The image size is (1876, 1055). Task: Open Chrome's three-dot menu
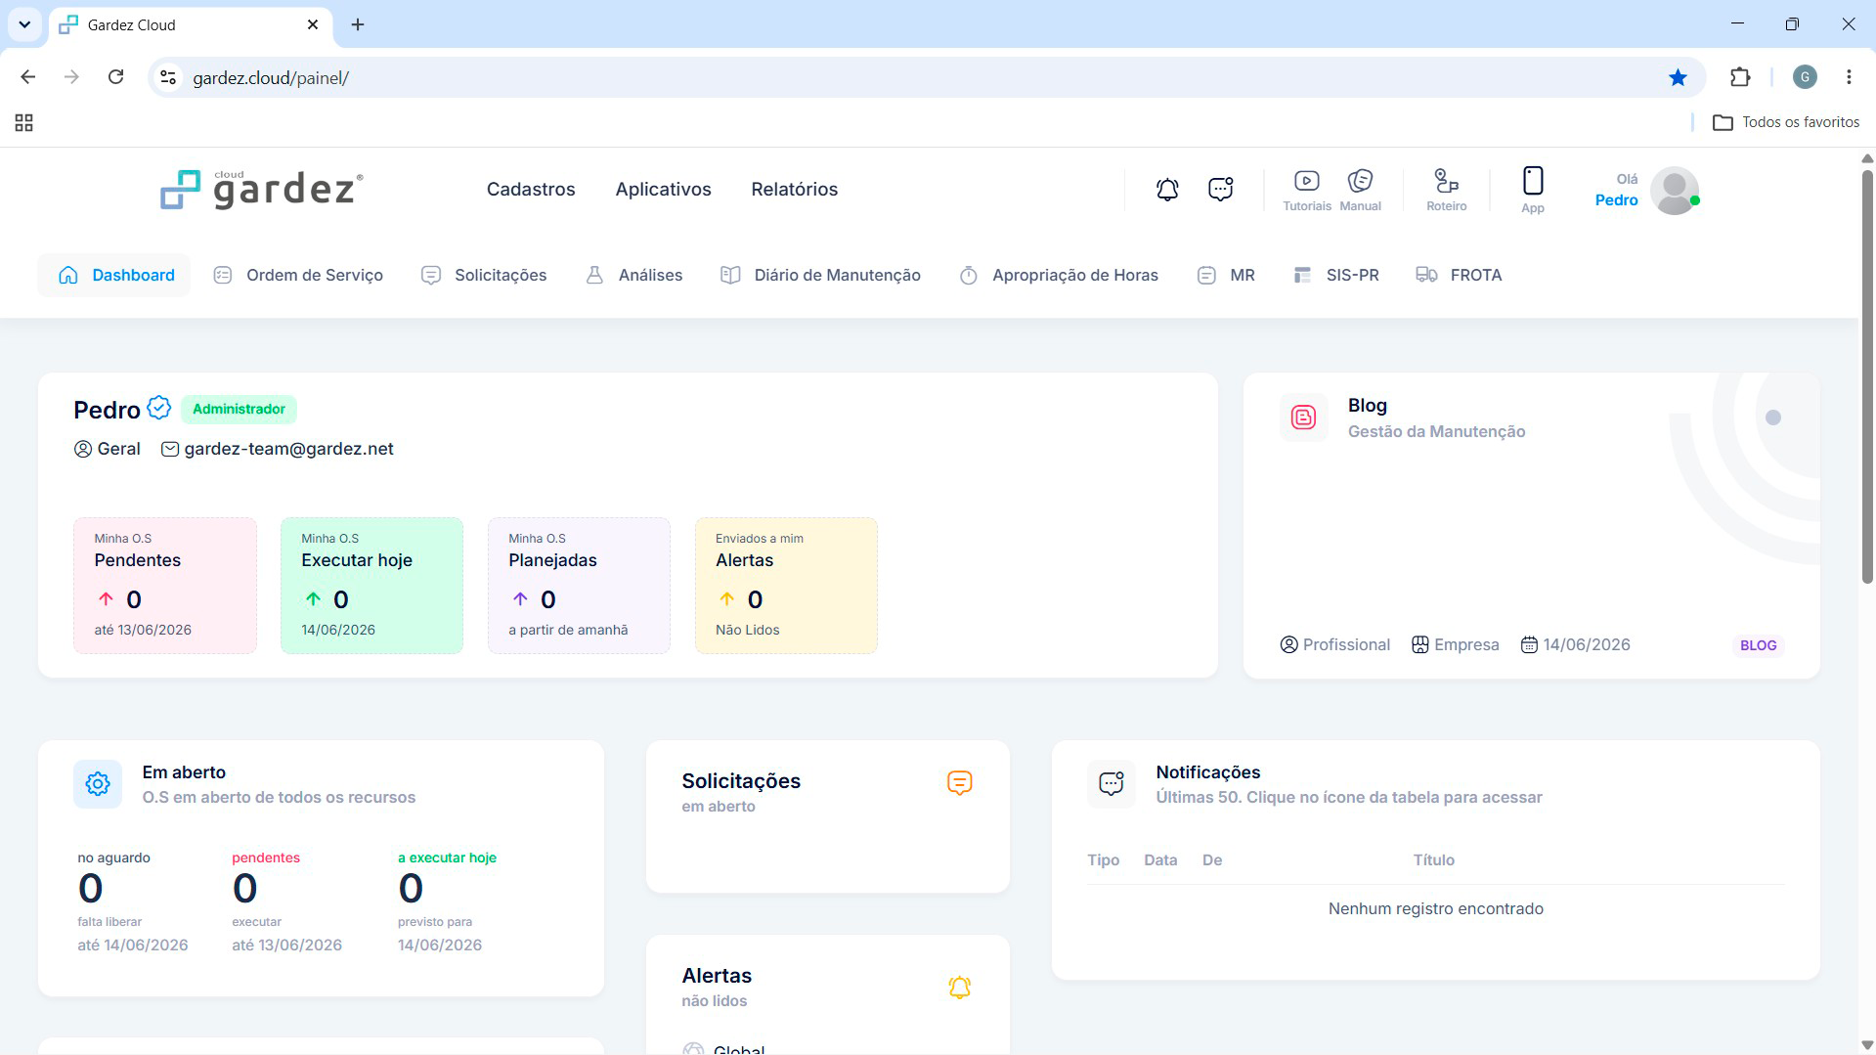pos(1849,77)
